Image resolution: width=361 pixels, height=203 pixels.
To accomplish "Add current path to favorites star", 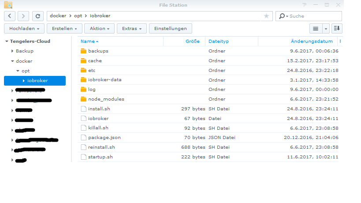I will pos(266,16).
